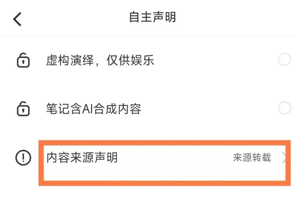The height and width of the screenshot is (197, 295).
Task: Click the 来源转载 source label
Action: [x=252, y=157]
